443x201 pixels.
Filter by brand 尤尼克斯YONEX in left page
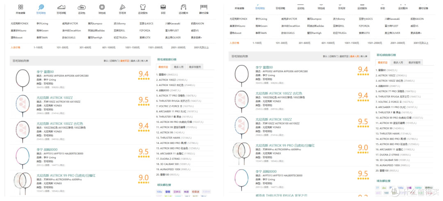20,23
